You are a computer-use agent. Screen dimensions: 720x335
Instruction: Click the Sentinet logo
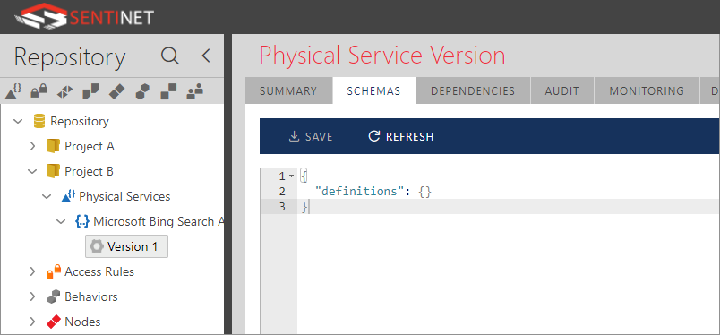(84, 15)
